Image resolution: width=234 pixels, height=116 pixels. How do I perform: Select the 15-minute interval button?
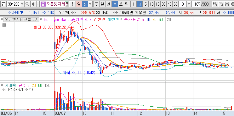tap(157, 4)
